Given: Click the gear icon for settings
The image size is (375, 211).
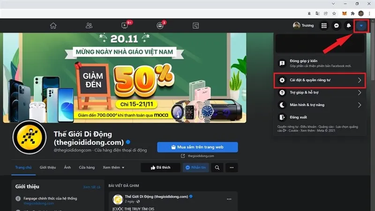Looking at the screenshot, I should [282, 80].
